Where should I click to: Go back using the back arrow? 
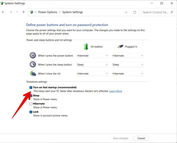coord(3,12)
